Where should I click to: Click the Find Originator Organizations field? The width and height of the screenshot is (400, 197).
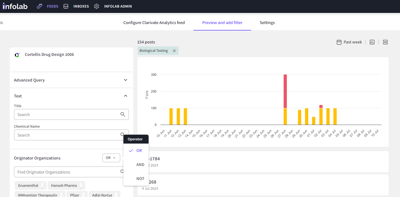click(66, 172)
